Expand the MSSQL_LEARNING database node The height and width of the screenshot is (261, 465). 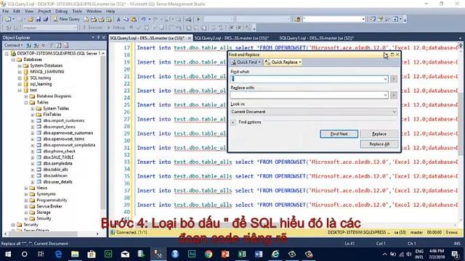point(20,72)
